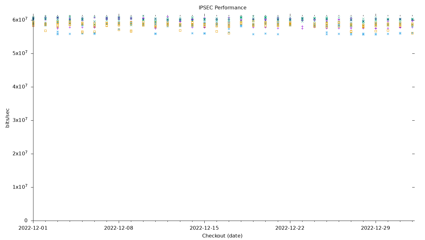Select the y-axis tick label 2x10^7
425x240 pixels.
coord(20,153)
